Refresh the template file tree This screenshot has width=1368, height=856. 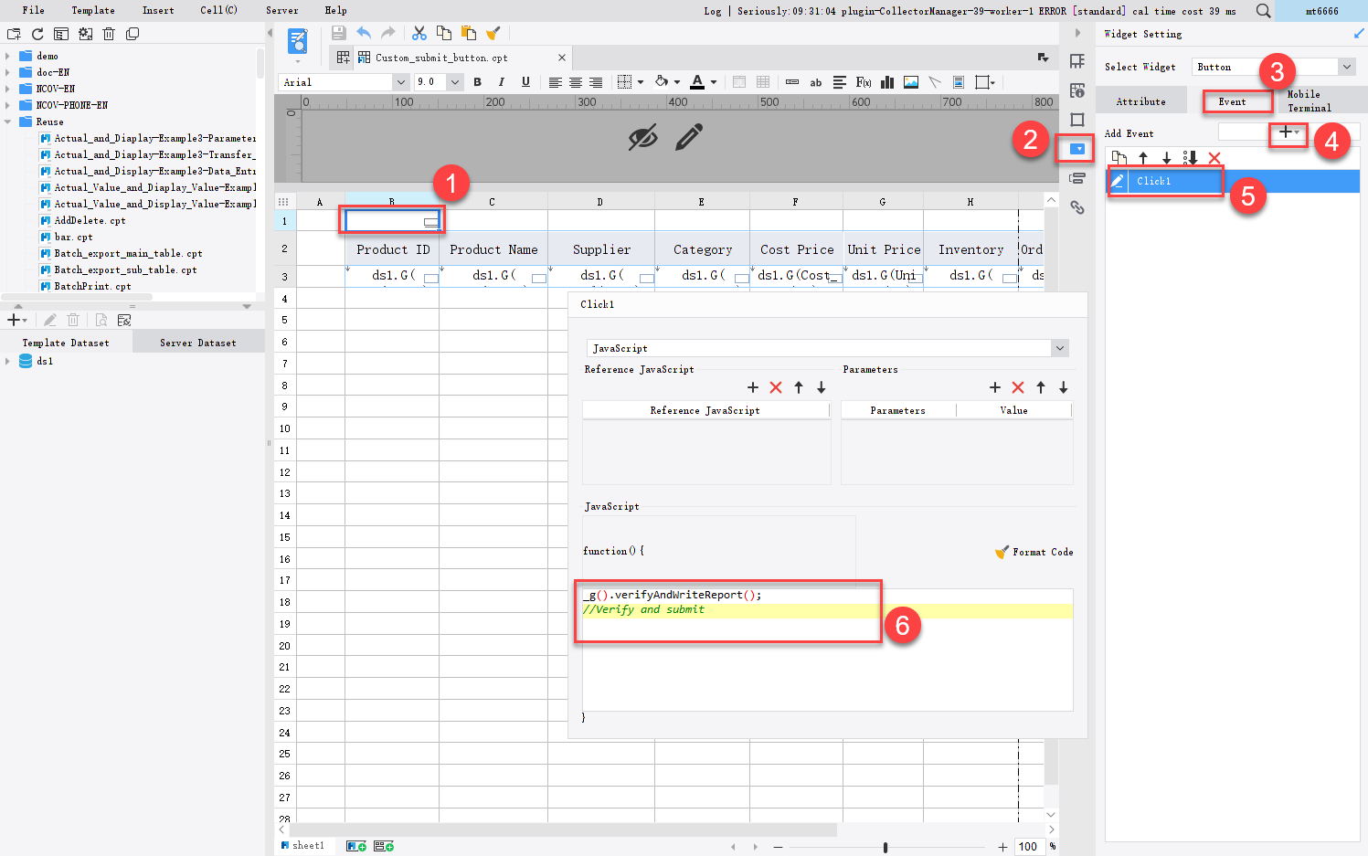37,34
